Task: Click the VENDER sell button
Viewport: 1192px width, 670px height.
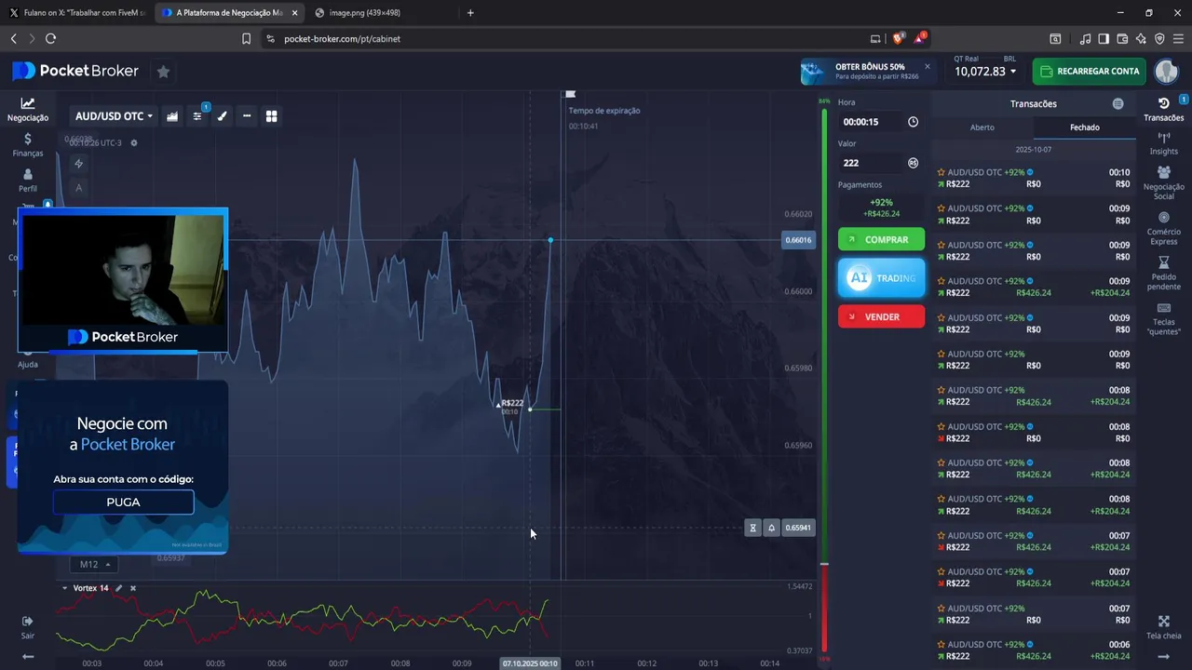Action: (x=881, y=316)
